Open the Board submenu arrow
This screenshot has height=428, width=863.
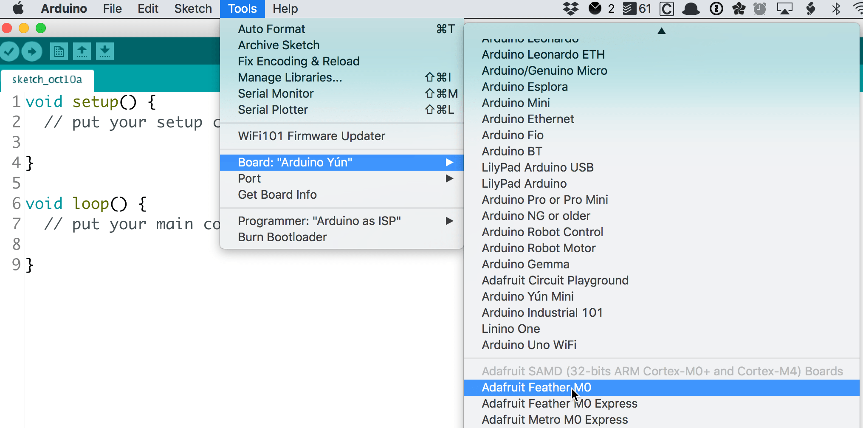tap(449, 162)
